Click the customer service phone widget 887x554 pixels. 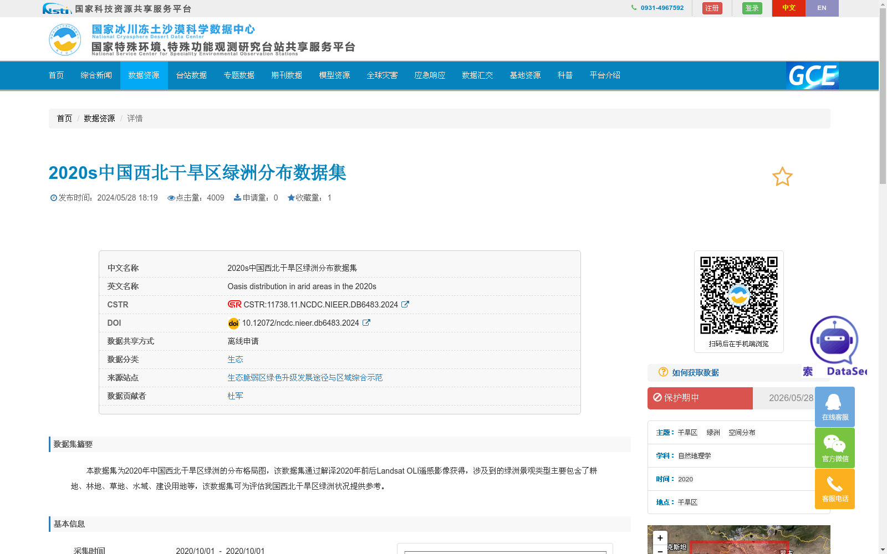(835, 489)
